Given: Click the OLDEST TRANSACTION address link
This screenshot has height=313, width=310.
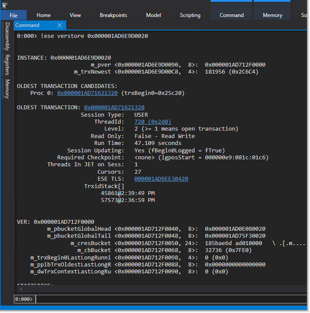Looking at the screenshot, I should [114, 108].
